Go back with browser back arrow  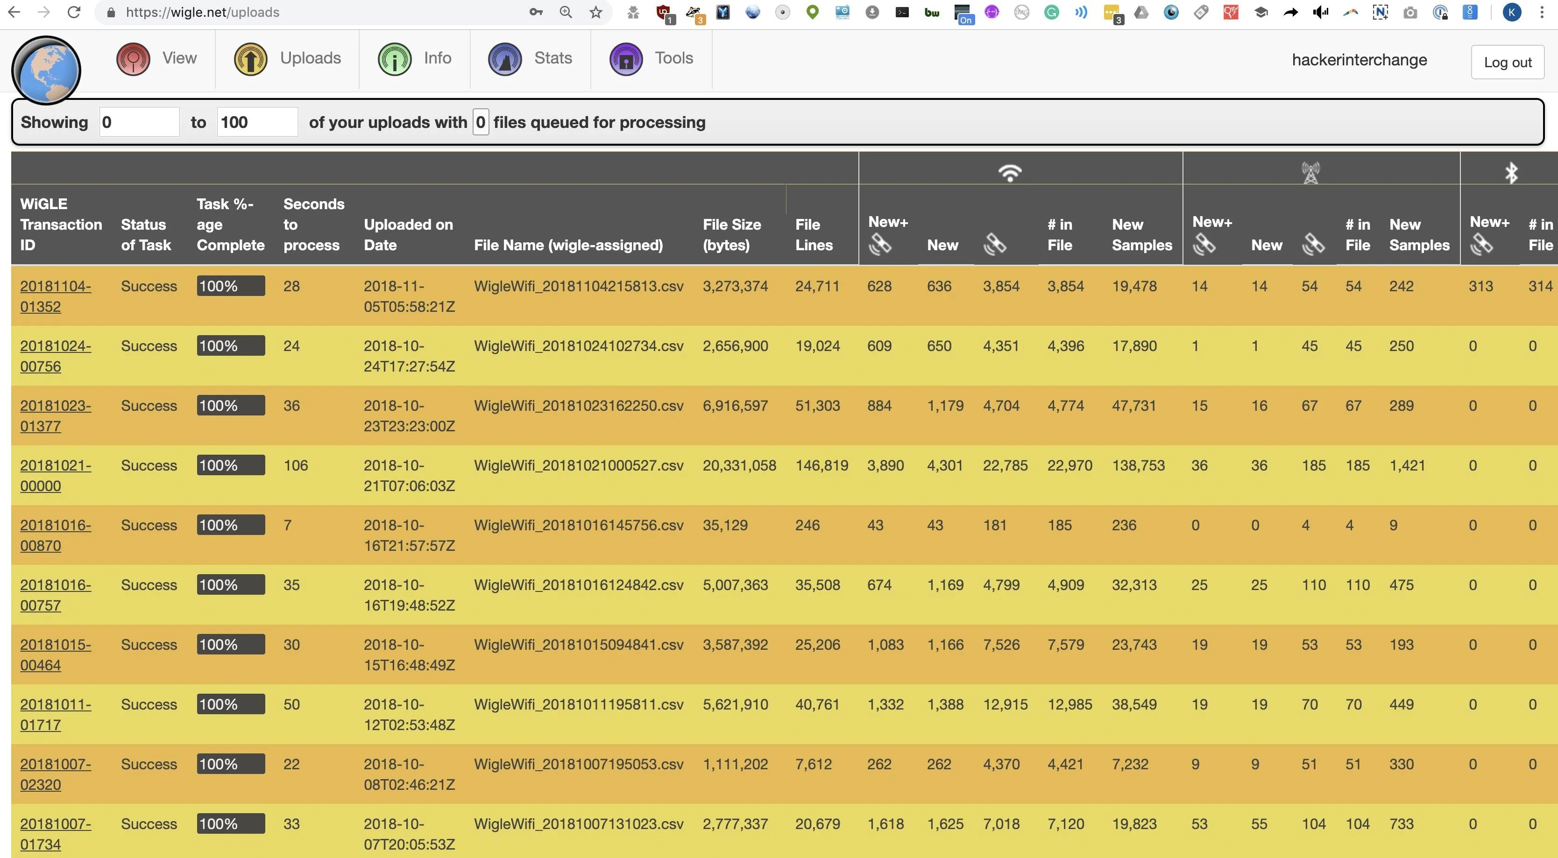14,12
